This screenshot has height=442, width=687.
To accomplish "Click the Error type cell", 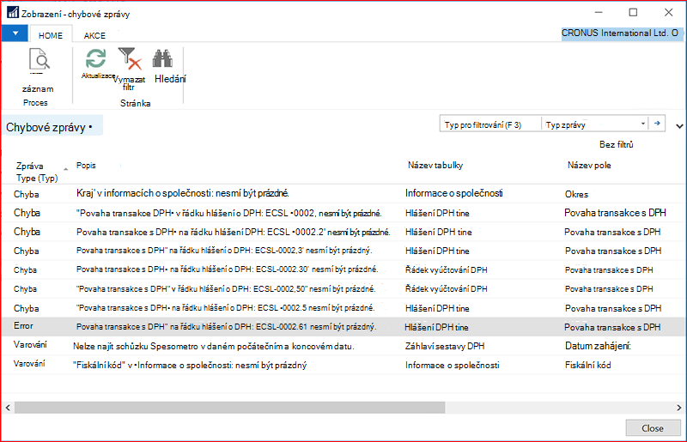I will (x=23, y=326).
